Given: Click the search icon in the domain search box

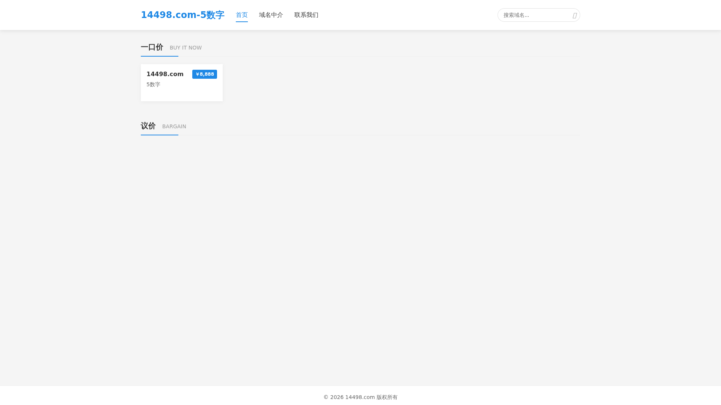Looking at the screenshot, I should click(575, 15).
